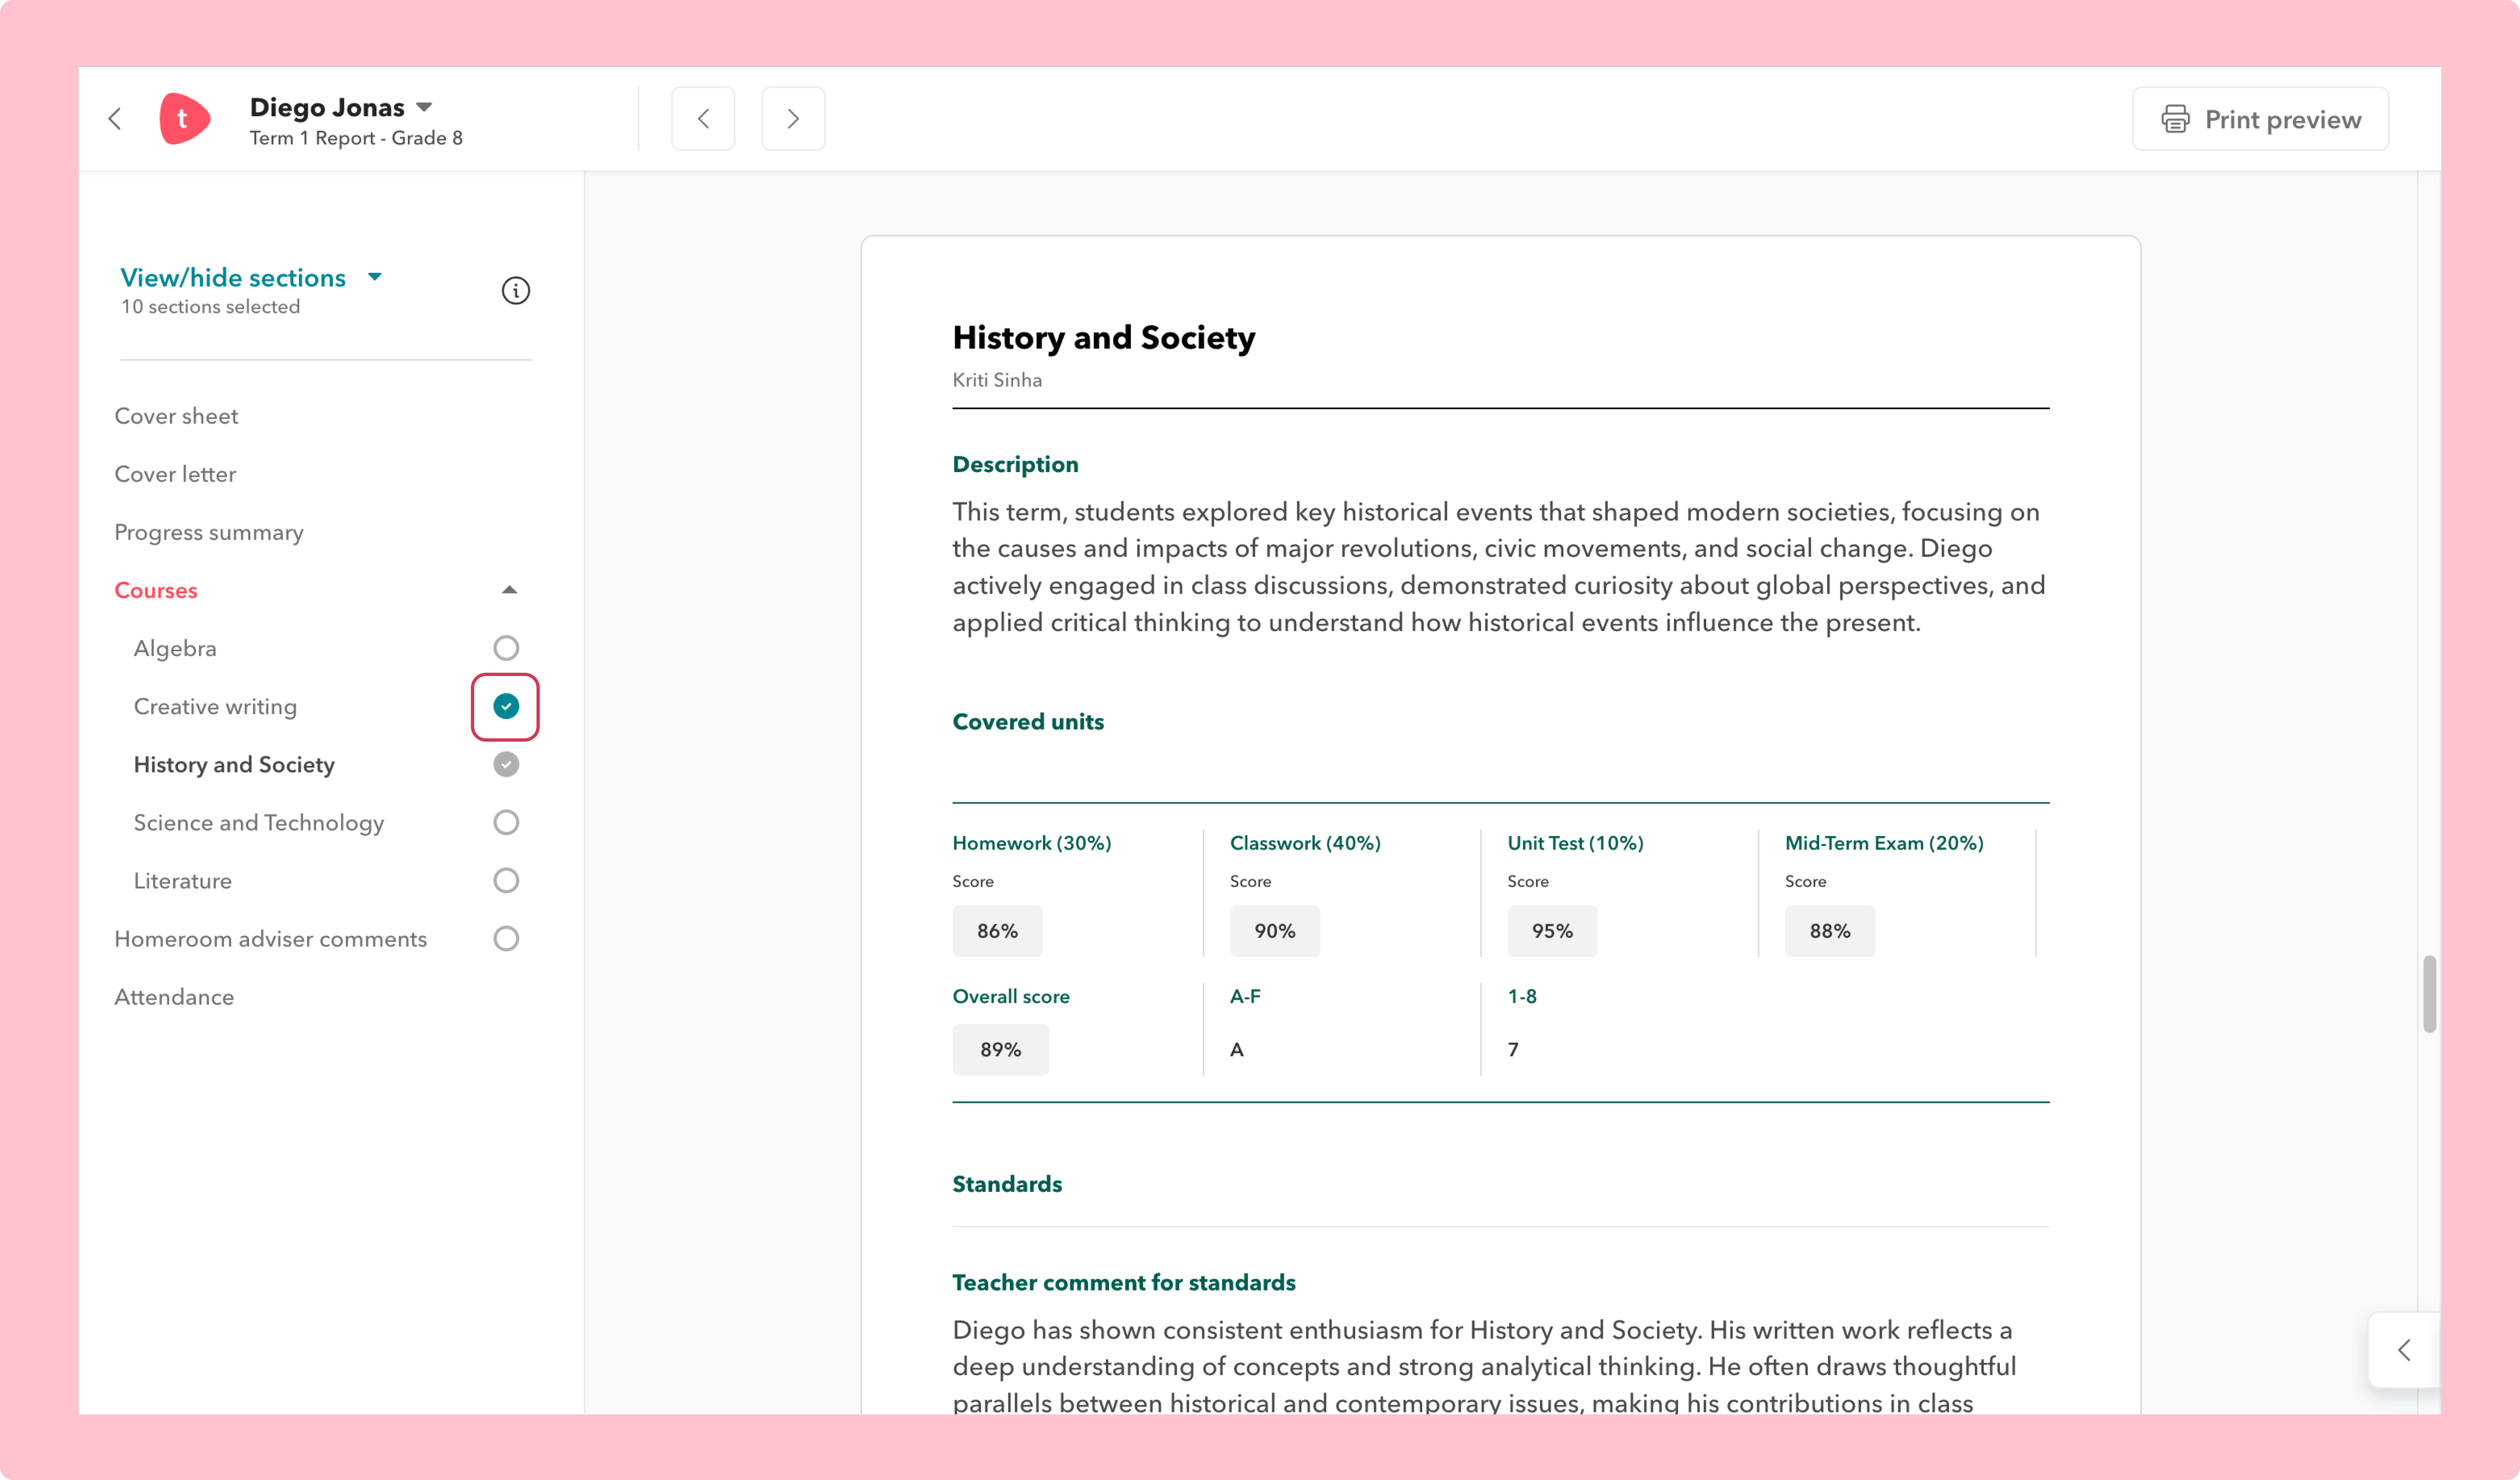Toggle the History and Society checkmark
The width and height of the screenshot is (2520, 1480).
tap(506, 764)
